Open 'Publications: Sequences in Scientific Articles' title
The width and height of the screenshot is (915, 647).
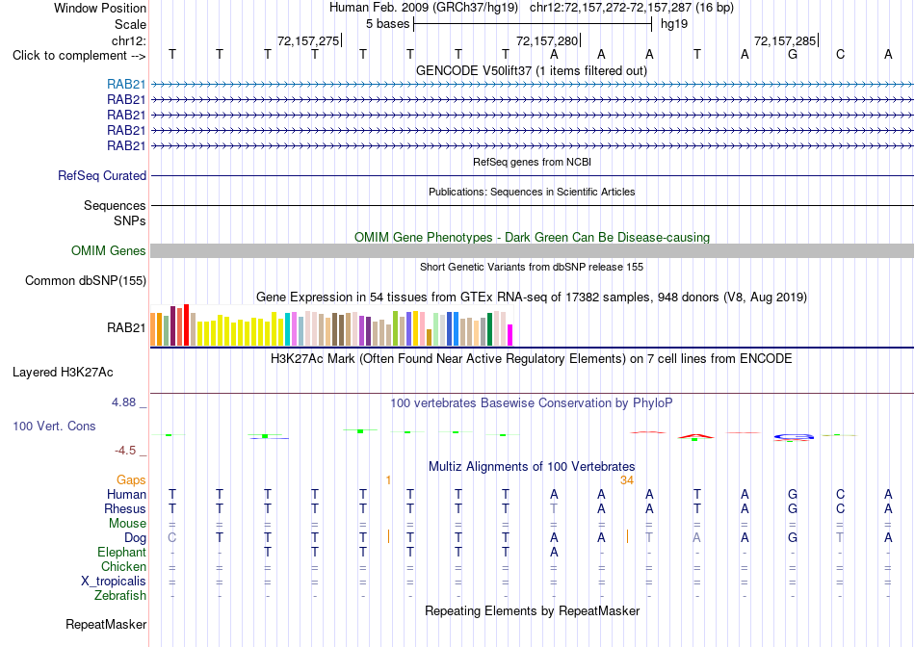pos(532,192)
